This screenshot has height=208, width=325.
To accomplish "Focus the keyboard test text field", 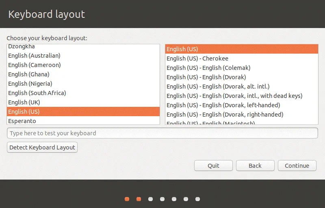I will pyautogui.click(x=162, y=133).
